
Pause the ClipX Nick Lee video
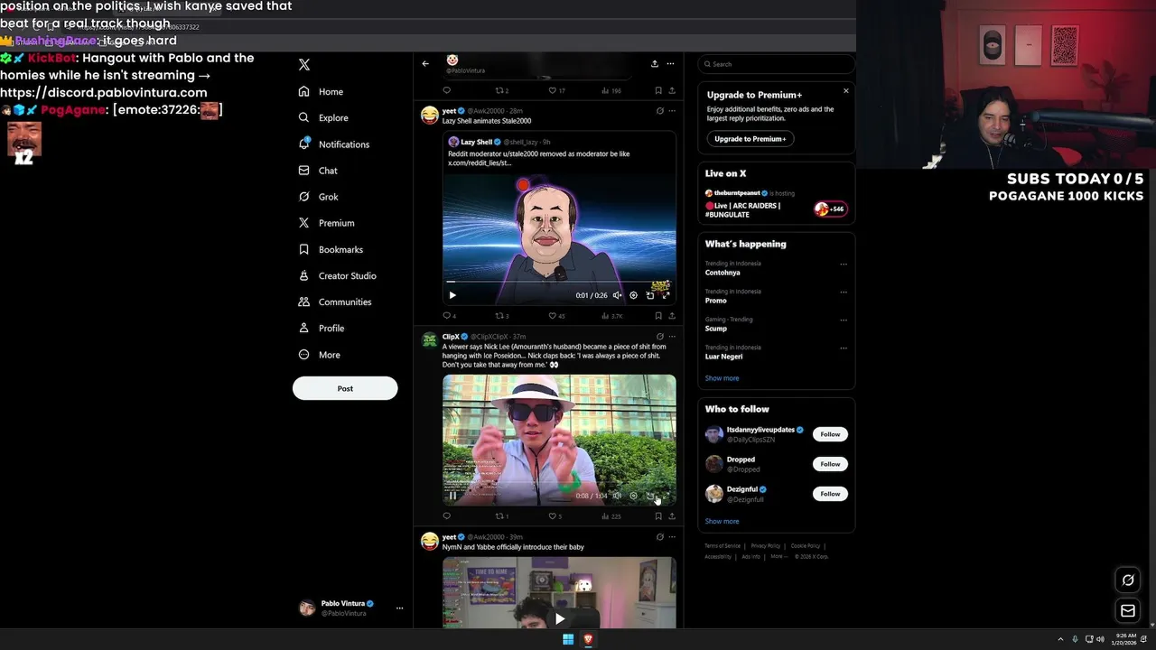pyautogui.click(x=452, y=495)
